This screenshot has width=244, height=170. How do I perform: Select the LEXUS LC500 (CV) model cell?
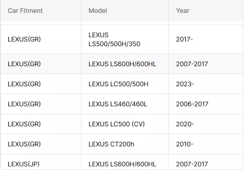pyautogui.click(x=117, y=124)
